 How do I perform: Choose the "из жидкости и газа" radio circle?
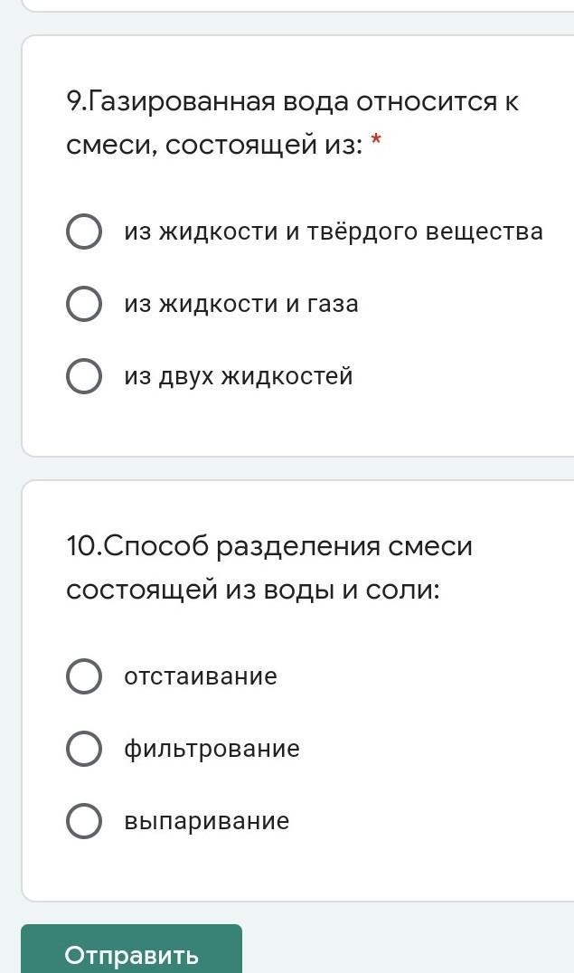(84, 304)
